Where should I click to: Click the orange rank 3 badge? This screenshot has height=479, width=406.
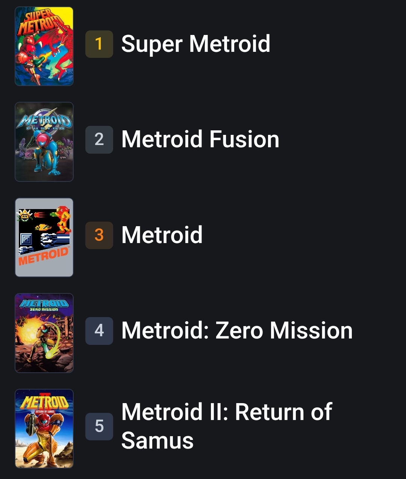point(99,235)
